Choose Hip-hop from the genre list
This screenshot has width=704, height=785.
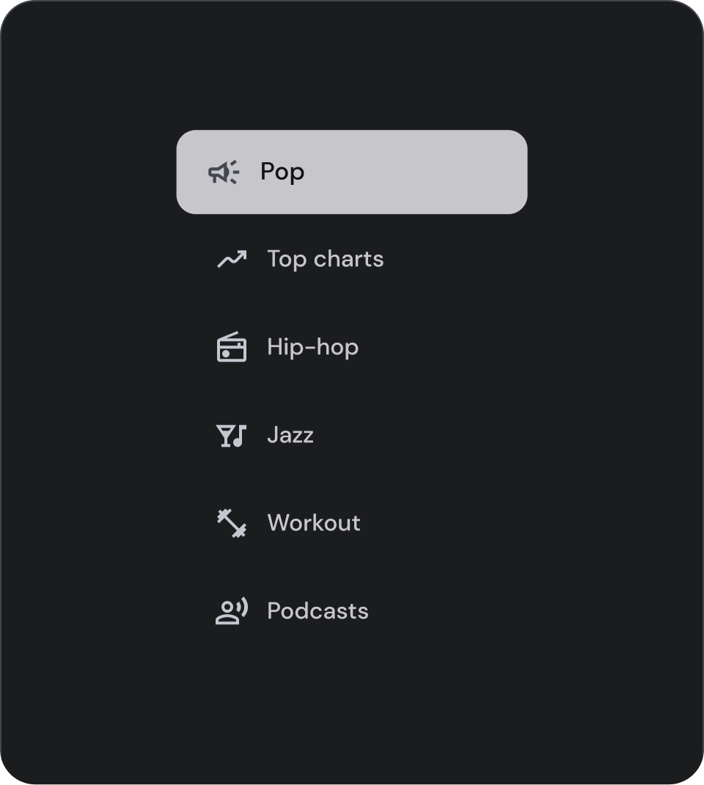[312, 347]
